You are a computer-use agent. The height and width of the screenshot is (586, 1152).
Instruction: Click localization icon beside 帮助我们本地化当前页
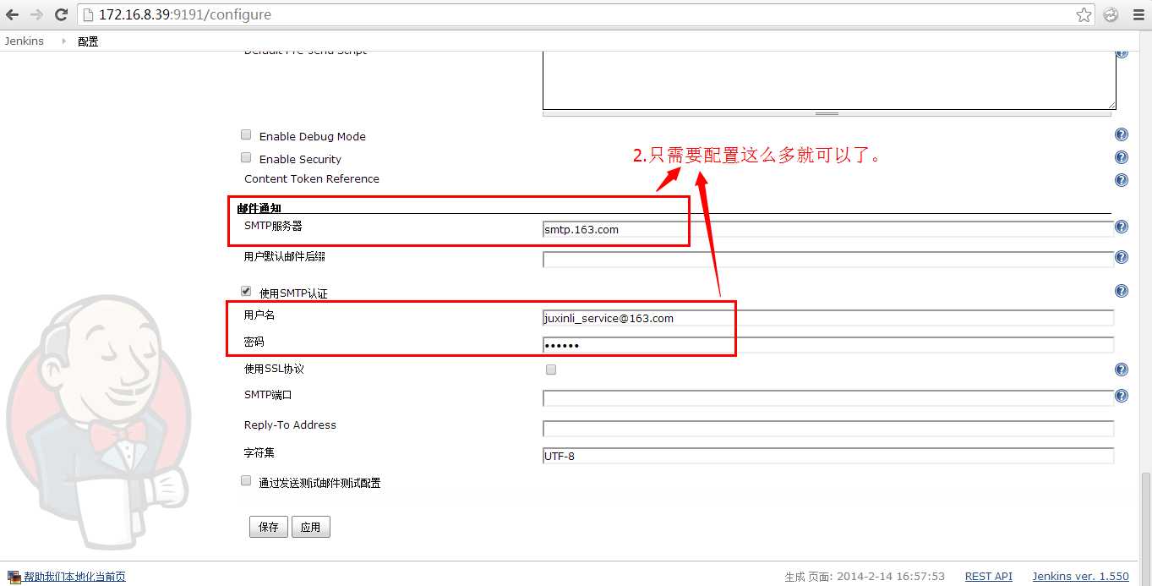click(x=14, y=576)
